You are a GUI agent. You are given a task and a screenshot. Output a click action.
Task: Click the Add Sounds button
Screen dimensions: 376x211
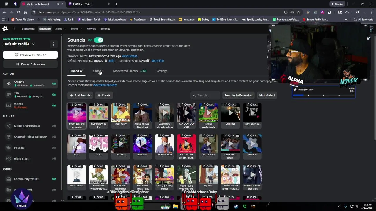[80, 95]
